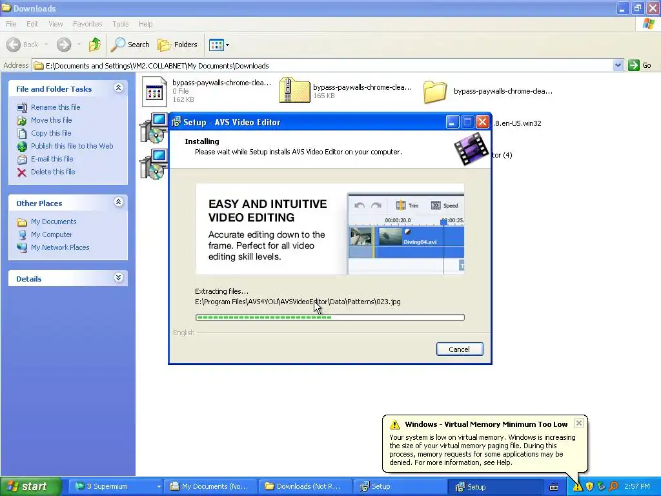This screenshot has height=496, width=661.
Task: Open My Computer from Other Places
Action: [x=52, y=234]
